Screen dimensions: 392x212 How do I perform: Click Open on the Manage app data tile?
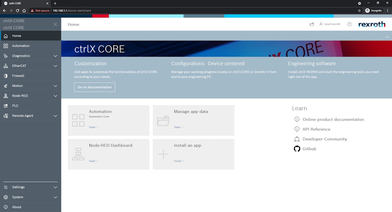pos(178,127)
